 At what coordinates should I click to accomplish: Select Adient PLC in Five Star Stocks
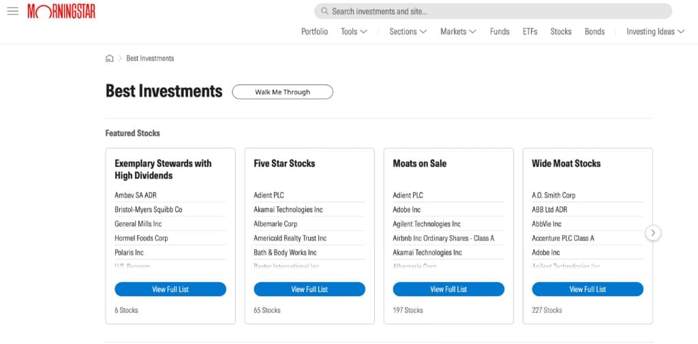[269, 196]
